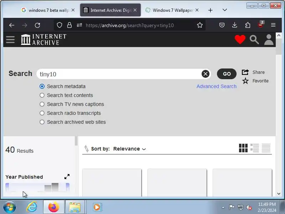Screen dimensions: 285x214
Task: Click the Favorite text link
Action: coord(260,81)
